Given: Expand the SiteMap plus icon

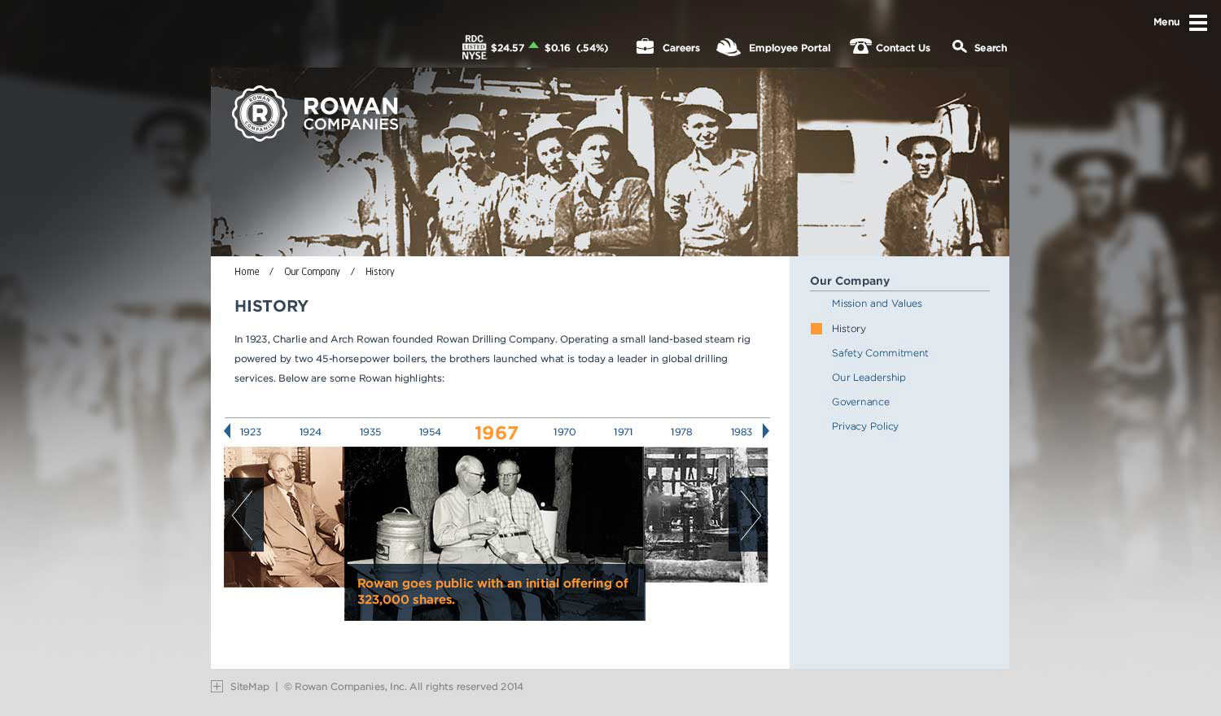Looking at the screenshot, I should pyautogui.click(x=217, y=687).
